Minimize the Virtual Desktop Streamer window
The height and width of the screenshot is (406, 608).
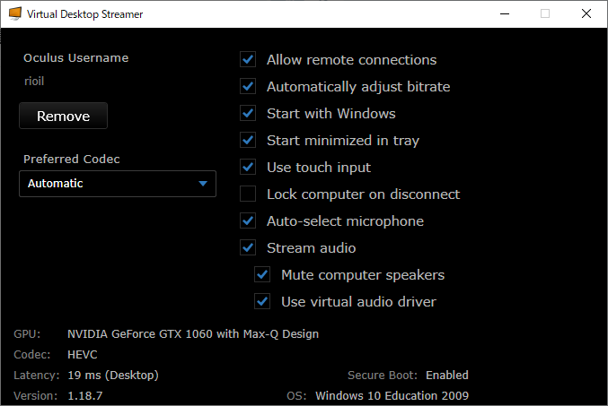pyautogui.click(x=505, y=14)
